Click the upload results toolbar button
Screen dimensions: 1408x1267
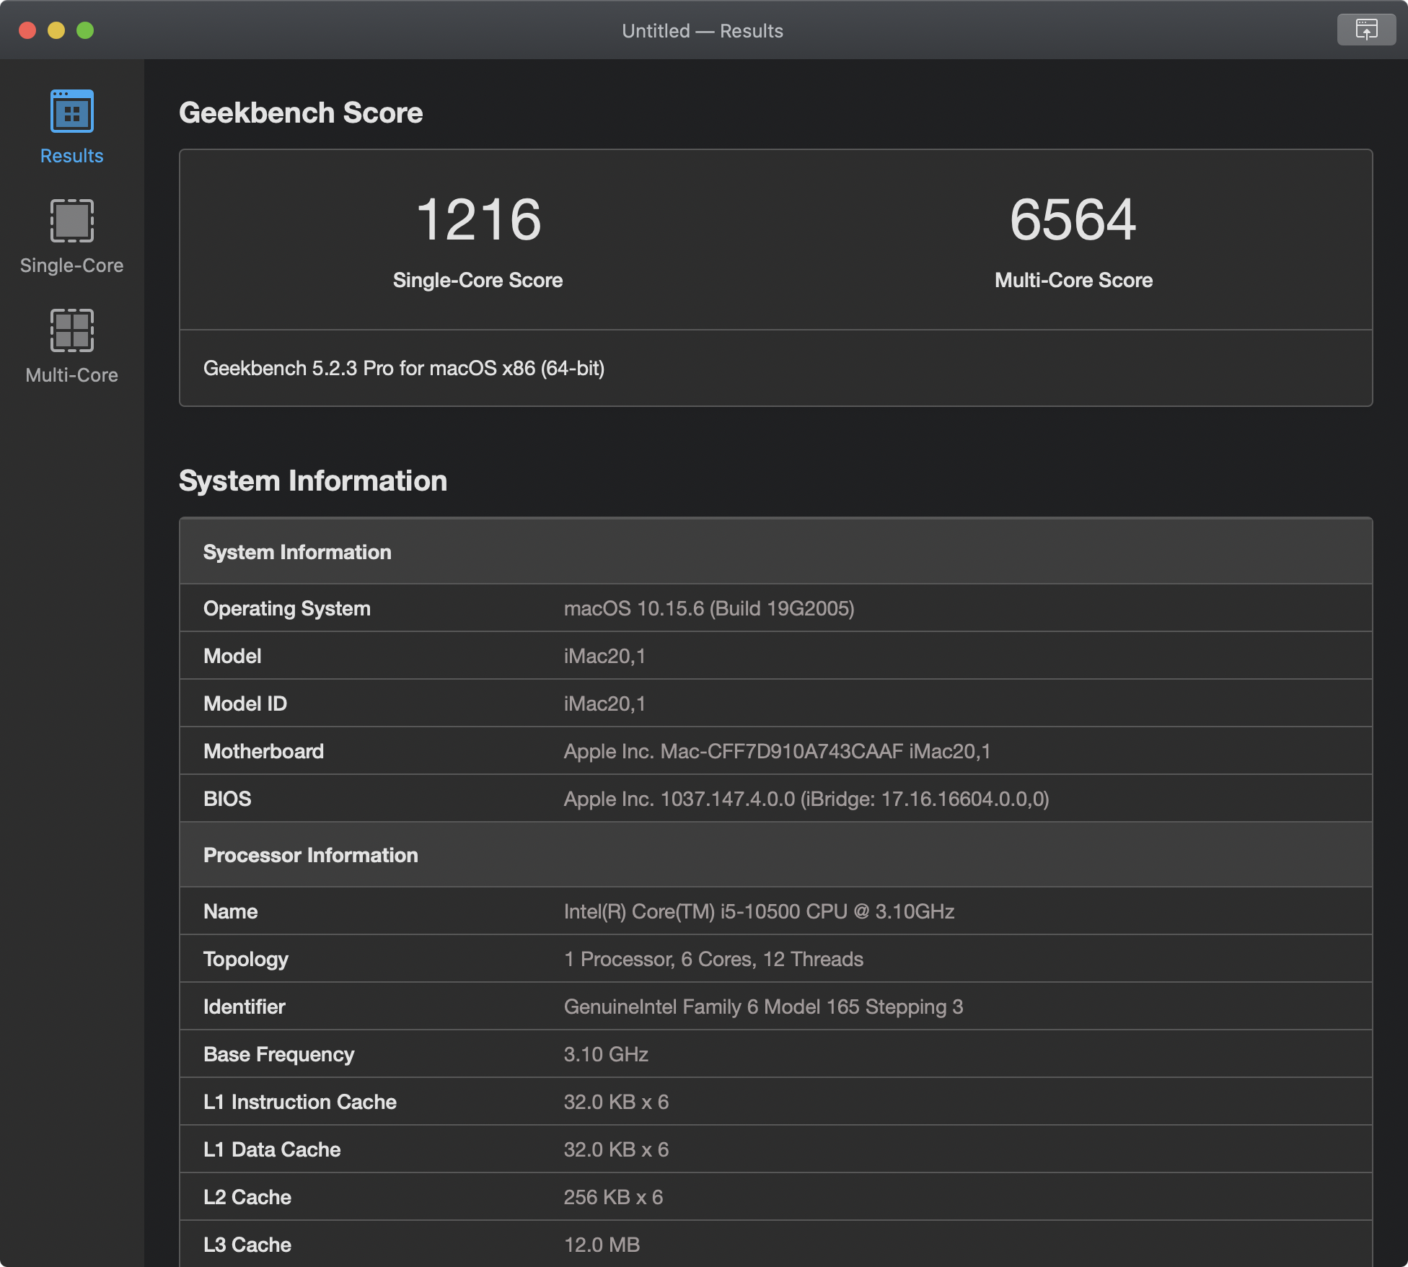pos(1365,30)
